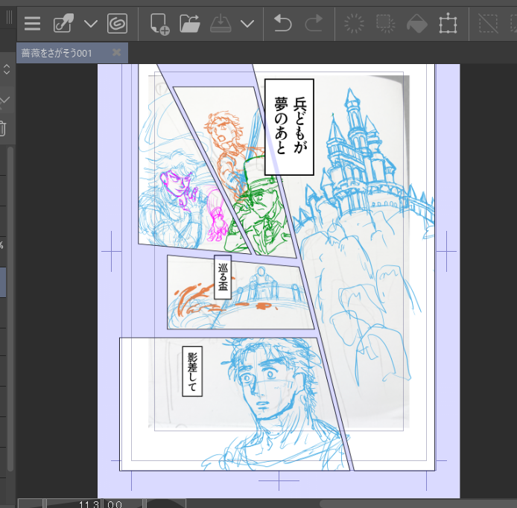Click the panel grip handle at top left
The height and width of the screenshot is (508, 517).
(9, 17)
